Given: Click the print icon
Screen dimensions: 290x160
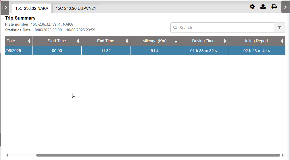Looking at the screenshot, I should 274,7.
